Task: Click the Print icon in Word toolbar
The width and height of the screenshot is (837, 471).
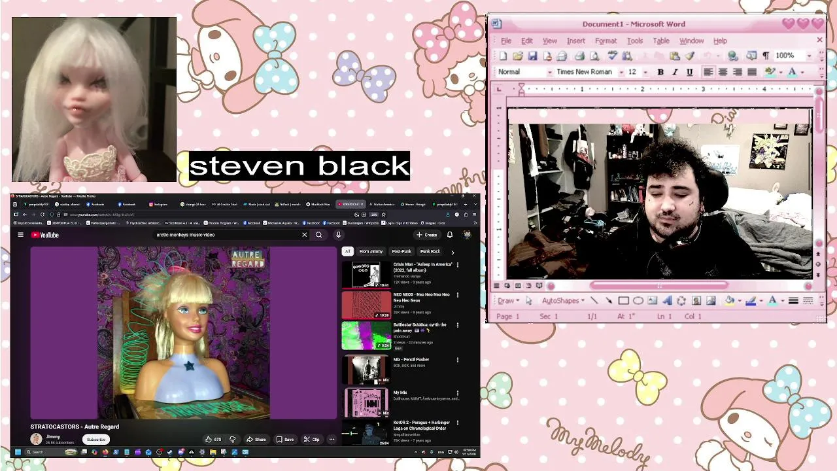Action: [579, 56]
